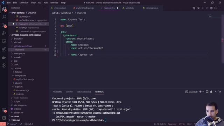Click the synchronize changes status icon
The height and width of the screenshot is (126, 224).
tap(21, 124)
